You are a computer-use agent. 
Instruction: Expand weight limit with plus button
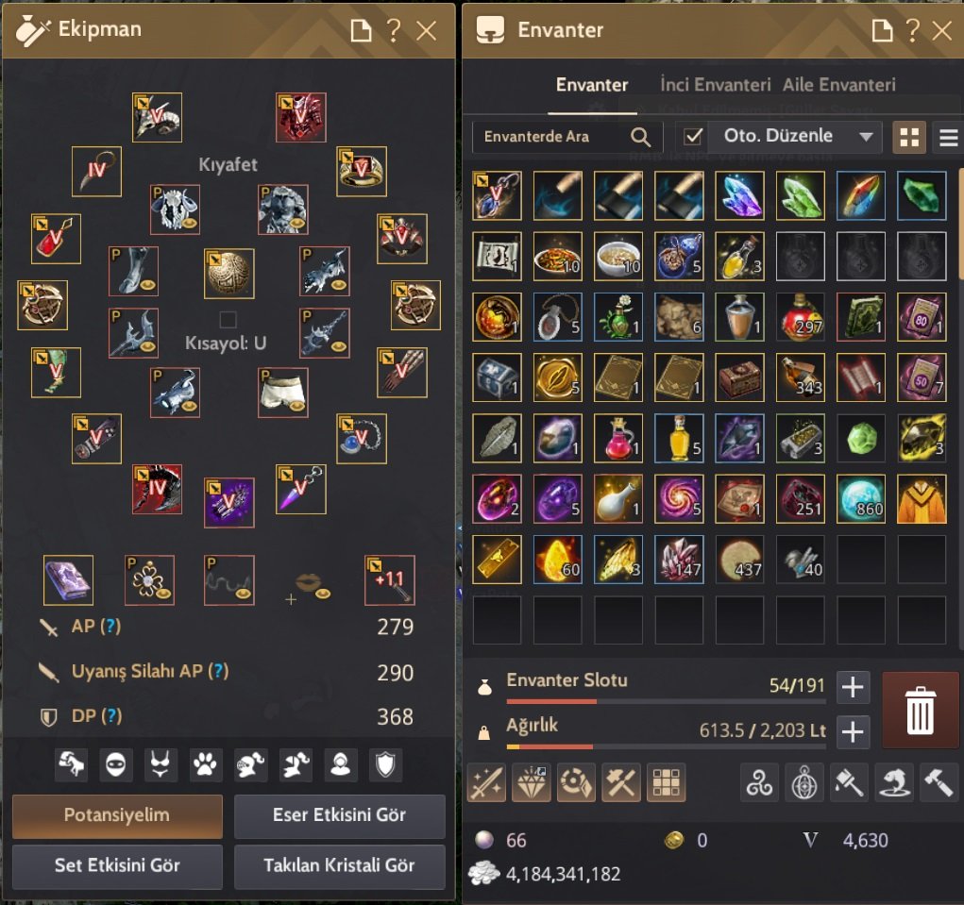click(x=852, y=731)
